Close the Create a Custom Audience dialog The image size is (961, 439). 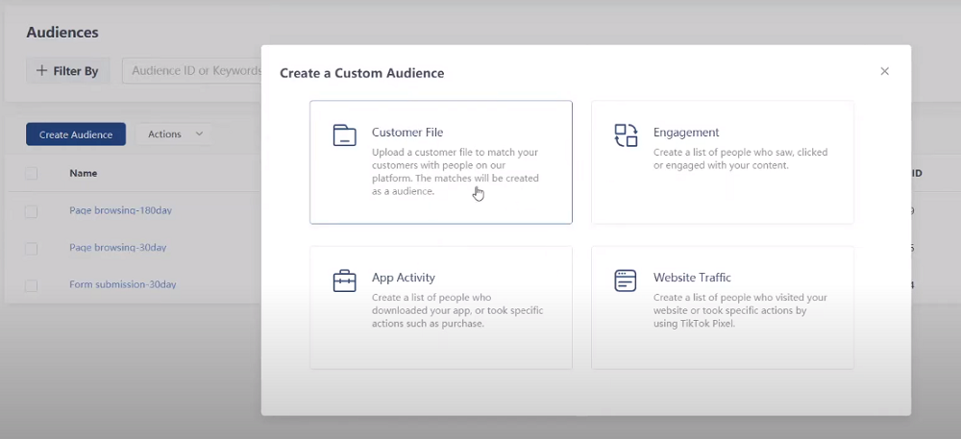[885, 72]
